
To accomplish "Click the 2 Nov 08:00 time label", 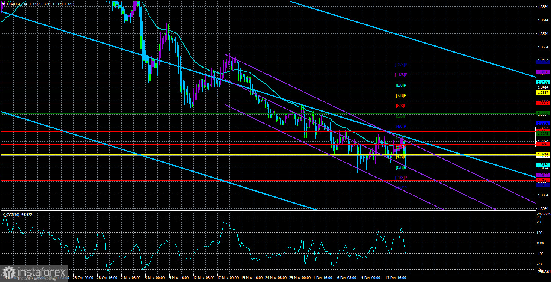I will (131, 278).
